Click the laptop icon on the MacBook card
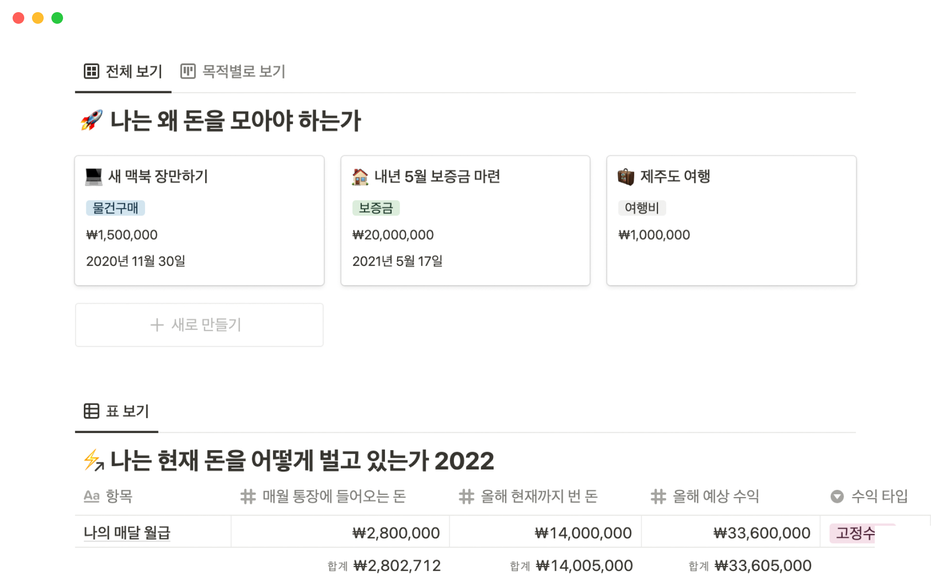The height and width of the screenshot is (582, 931). pyautogui.click(x=94, y=177)
